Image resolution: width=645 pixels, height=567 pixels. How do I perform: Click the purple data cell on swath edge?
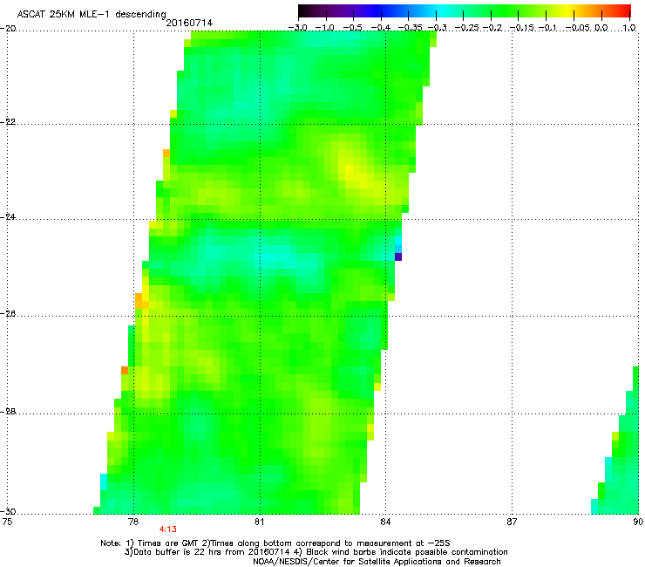click(x=398, y=257)
